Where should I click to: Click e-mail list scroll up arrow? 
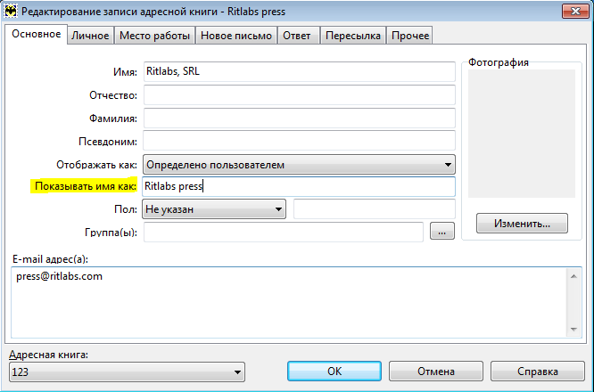(573, 276)
